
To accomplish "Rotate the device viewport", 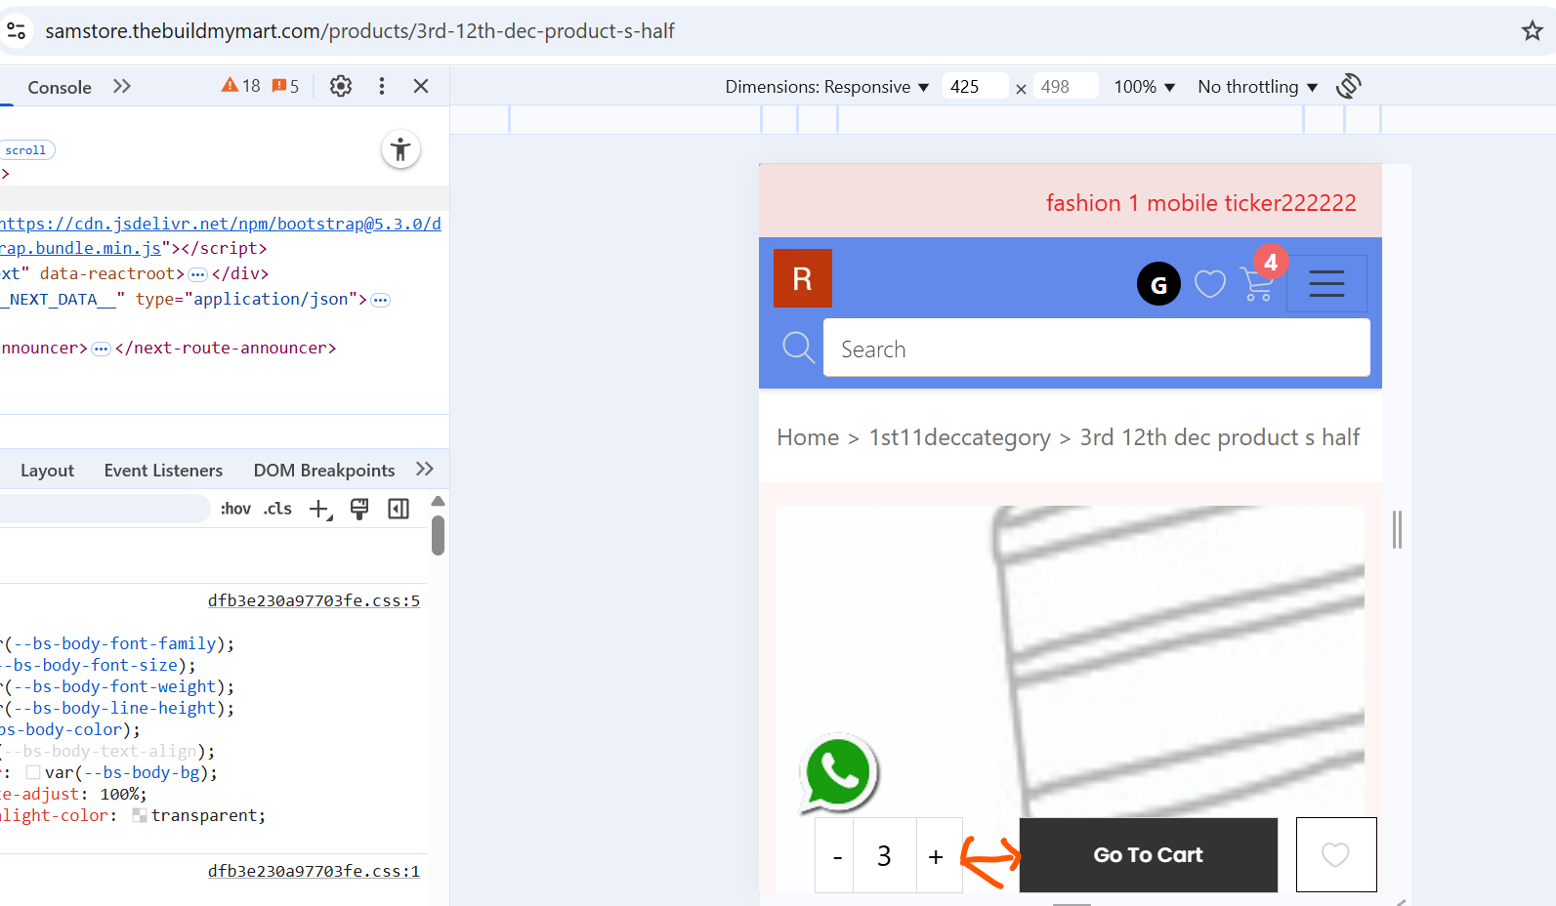I will tap(1349, 86).
